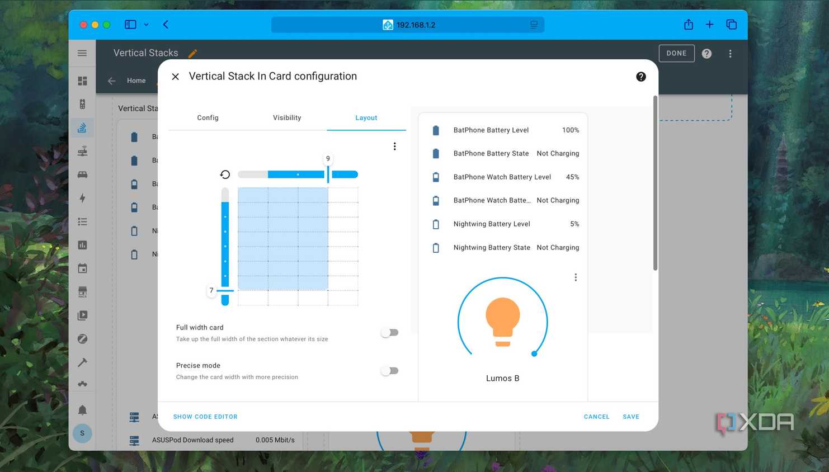
Task: Expand the Safari sidebar dropdown chevron
Action: 146,25
